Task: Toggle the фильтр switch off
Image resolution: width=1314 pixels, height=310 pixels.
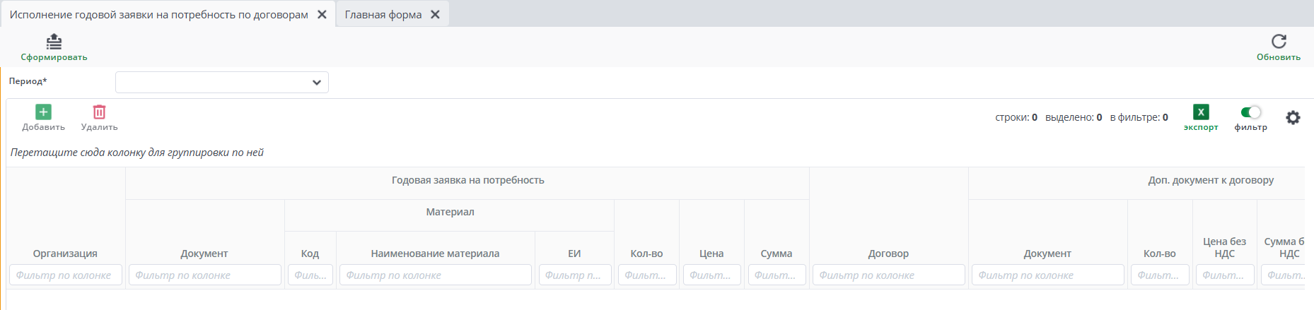Action: coord(1250,112)
